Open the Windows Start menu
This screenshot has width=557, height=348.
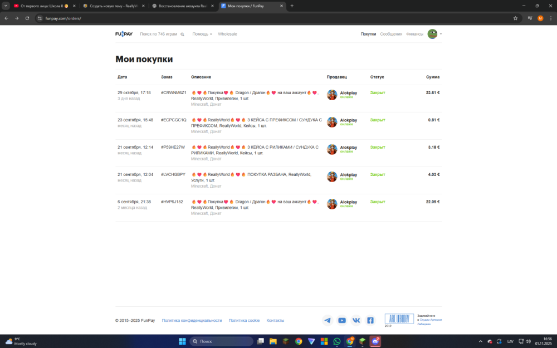[x=182, y=341]
